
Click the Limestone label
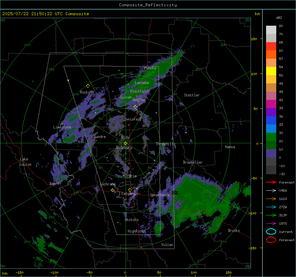pyautogui.click(x=62, y=127)
